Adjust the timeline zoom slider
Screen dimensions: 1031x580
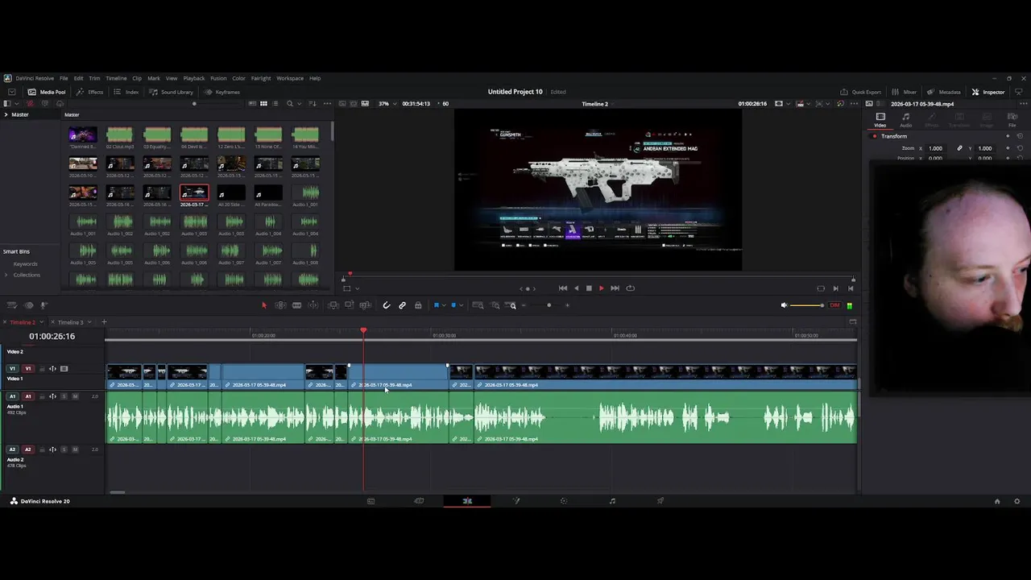[x=549, y=305]
